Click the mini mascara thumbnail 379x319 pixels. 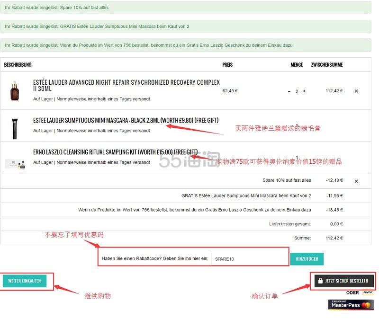(x=15, y=128)
